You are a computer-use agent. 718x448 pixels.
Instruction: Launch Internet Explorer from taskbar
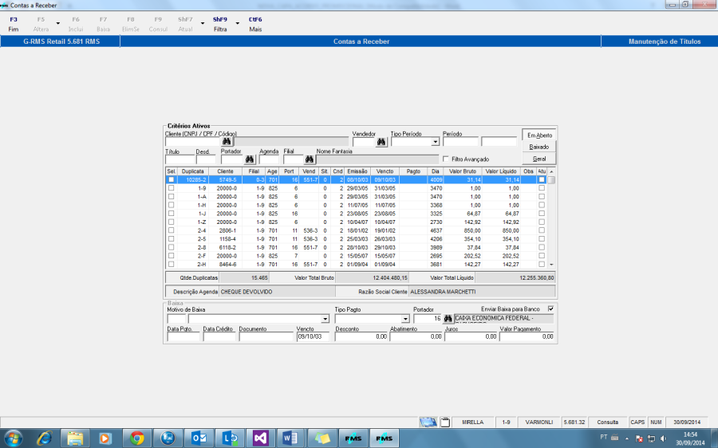pos(45,438)
